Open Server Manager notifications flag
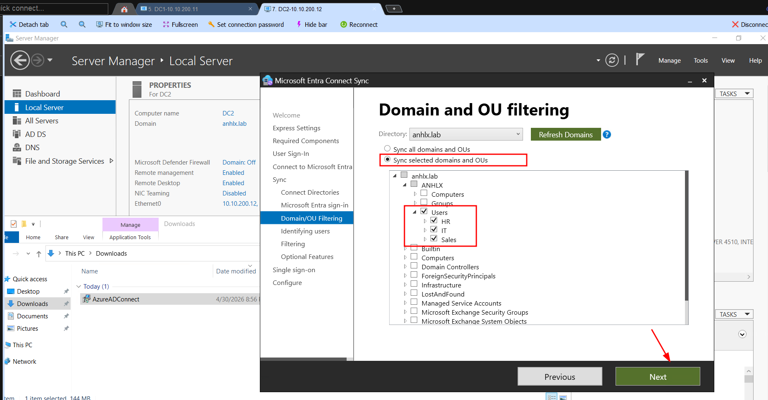The image size is (768, 400). [640, 59]
